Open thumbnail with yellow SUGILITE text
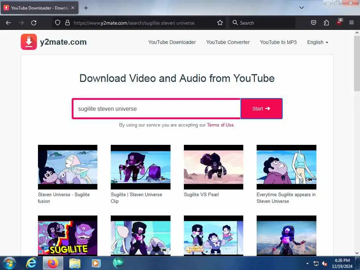 67,236
